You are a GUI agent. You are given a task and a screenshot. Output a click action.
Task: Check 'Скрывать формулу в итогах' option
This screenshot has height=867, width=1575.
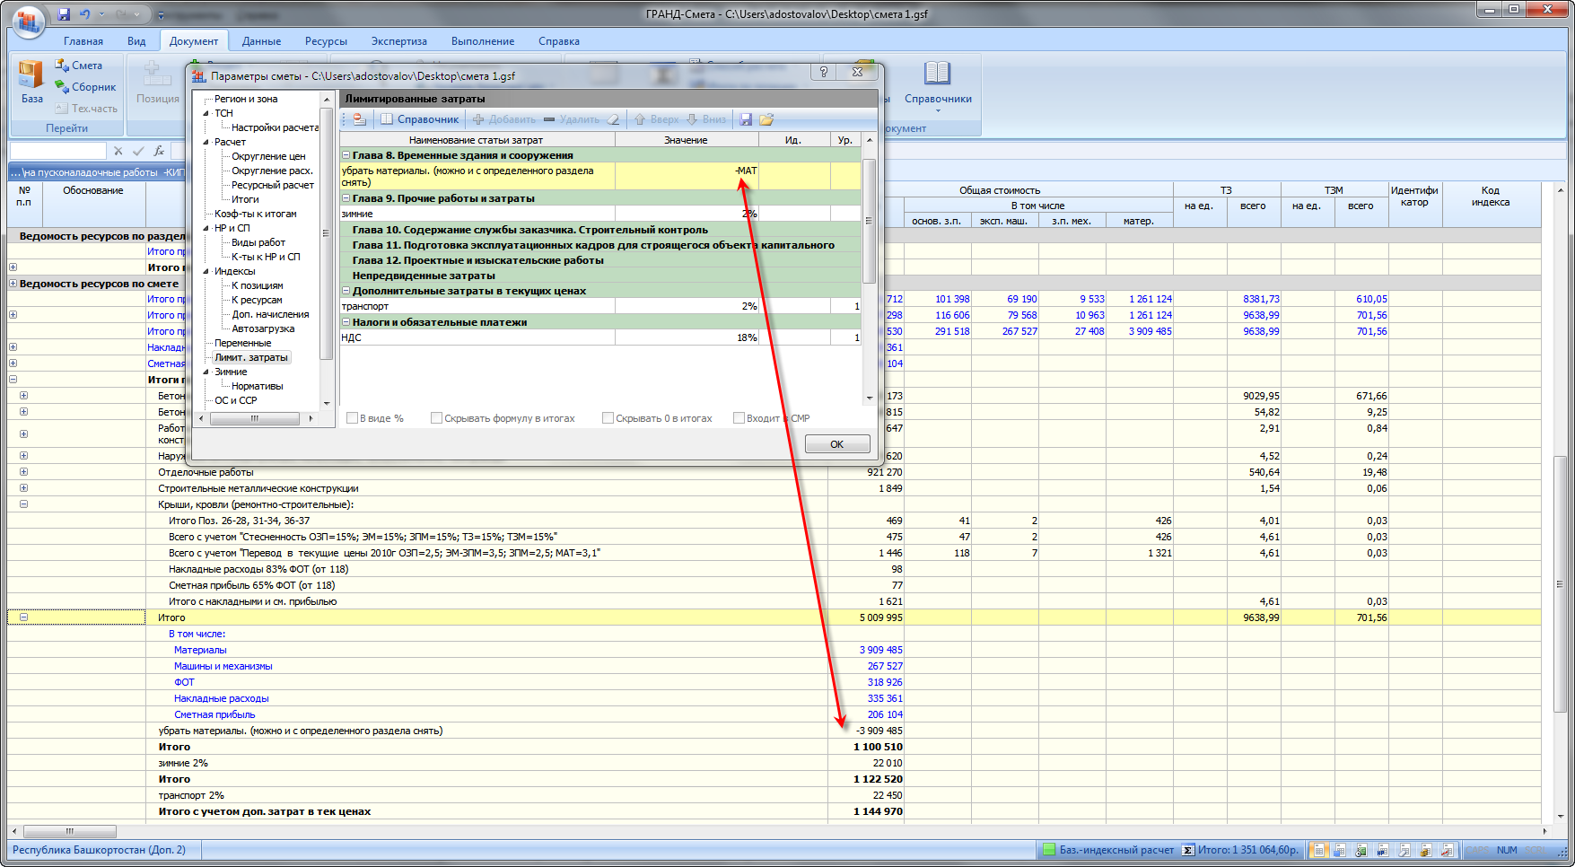point(436,418)
